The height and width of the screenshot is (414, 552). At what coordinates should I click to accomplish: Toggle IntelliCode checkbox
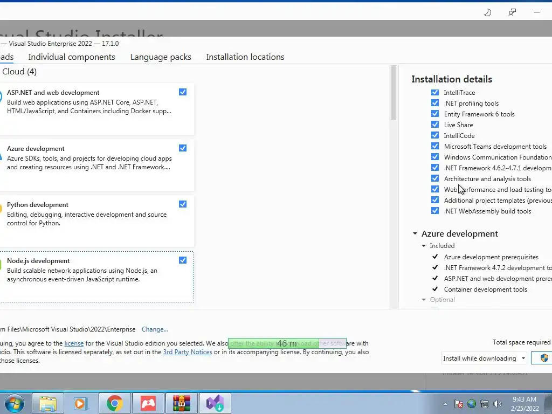435,135
